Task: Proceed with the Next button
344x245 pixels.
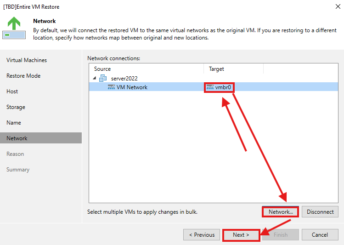Action: 241,235
